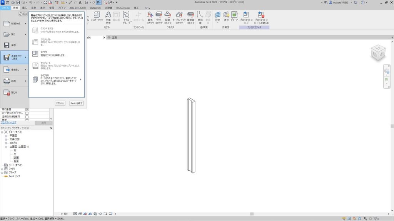This screenshot has width=394, height=221.
Task: Click the text (A) icon in quick access toolbar
Action: click(x=80, y=3)
